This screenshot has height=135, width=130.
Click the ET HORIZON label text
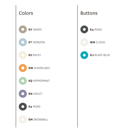37,42
